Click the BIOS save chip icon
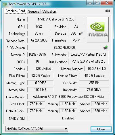The image size is (115, 135). [x=106, y=47]
